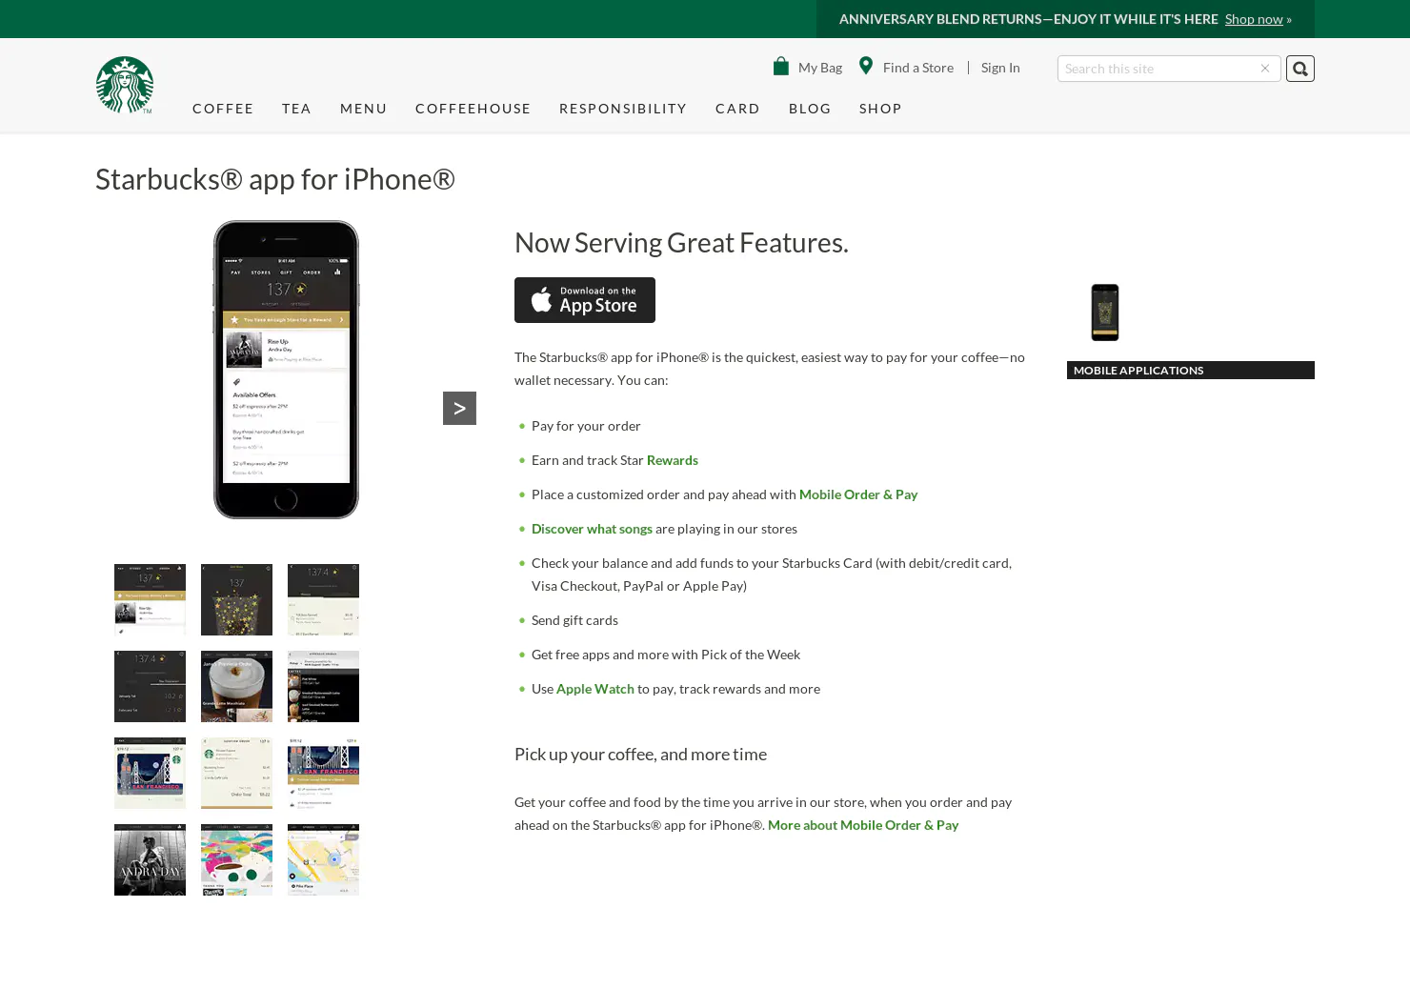Select the dark menu list thumbnail
1410x988 pixels.
323,686
